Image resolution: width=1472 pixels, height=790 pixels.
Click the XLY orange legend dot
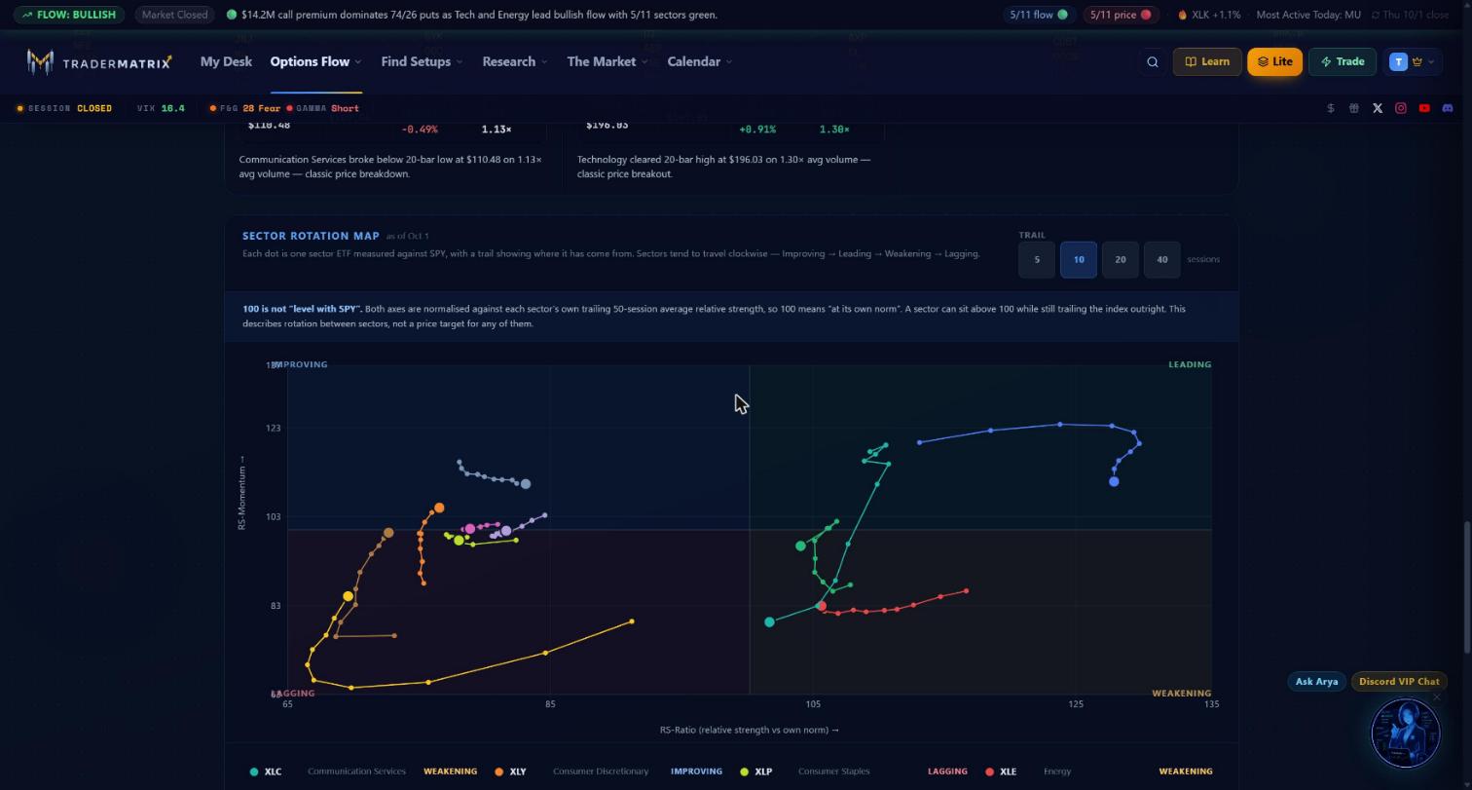[499, 771]
